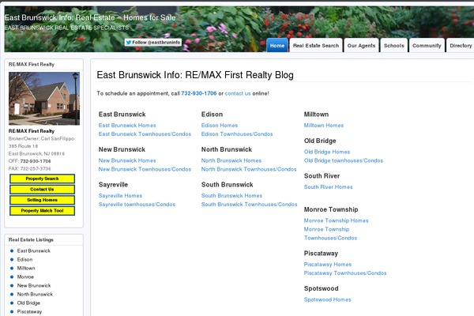474x316 pixels.
Task: Open New Brunswick Townhouses/Condos link
Action: 145,169
